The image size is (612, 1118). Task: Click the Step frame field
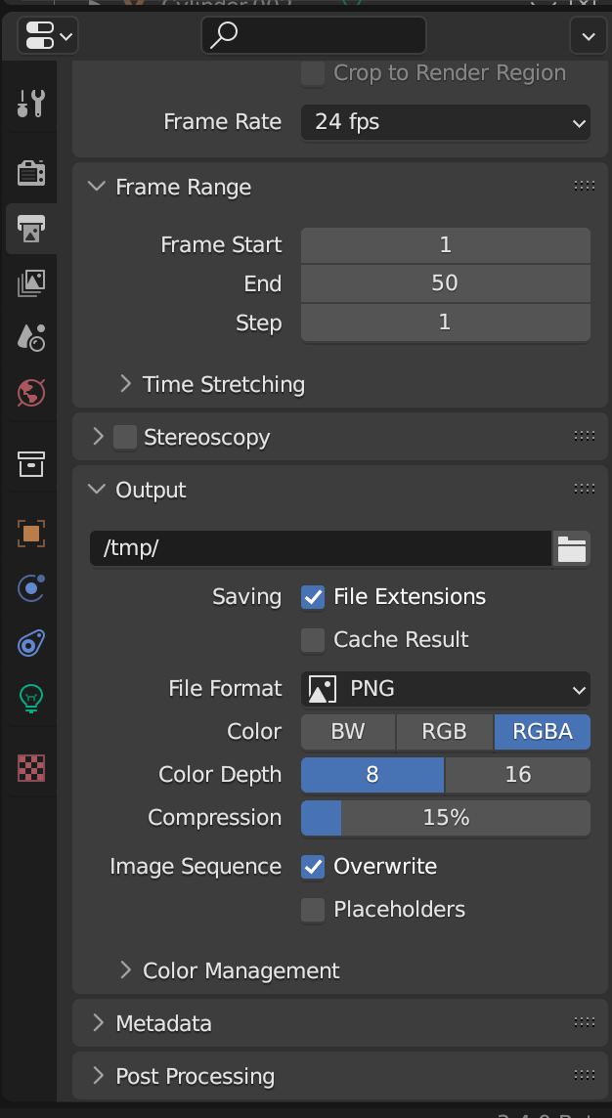click(446, 322)
